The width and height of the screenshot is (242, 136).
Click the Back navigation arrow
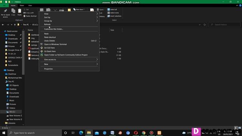pyautogui.click(x=3, y=25)
